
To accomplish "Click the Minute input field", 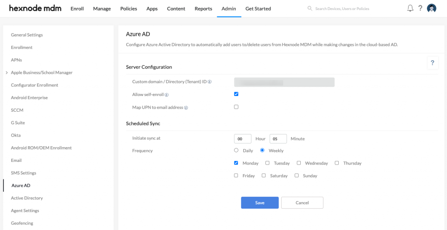I will [278, 139].
